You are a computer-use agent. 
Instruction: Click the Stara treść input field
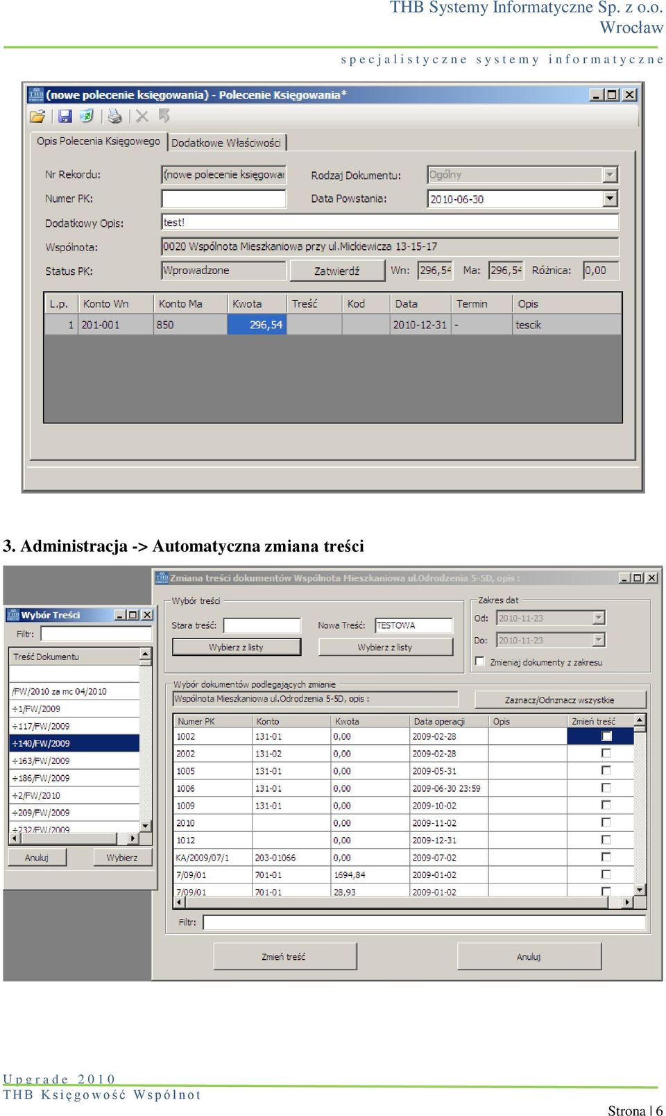point(262,625)
